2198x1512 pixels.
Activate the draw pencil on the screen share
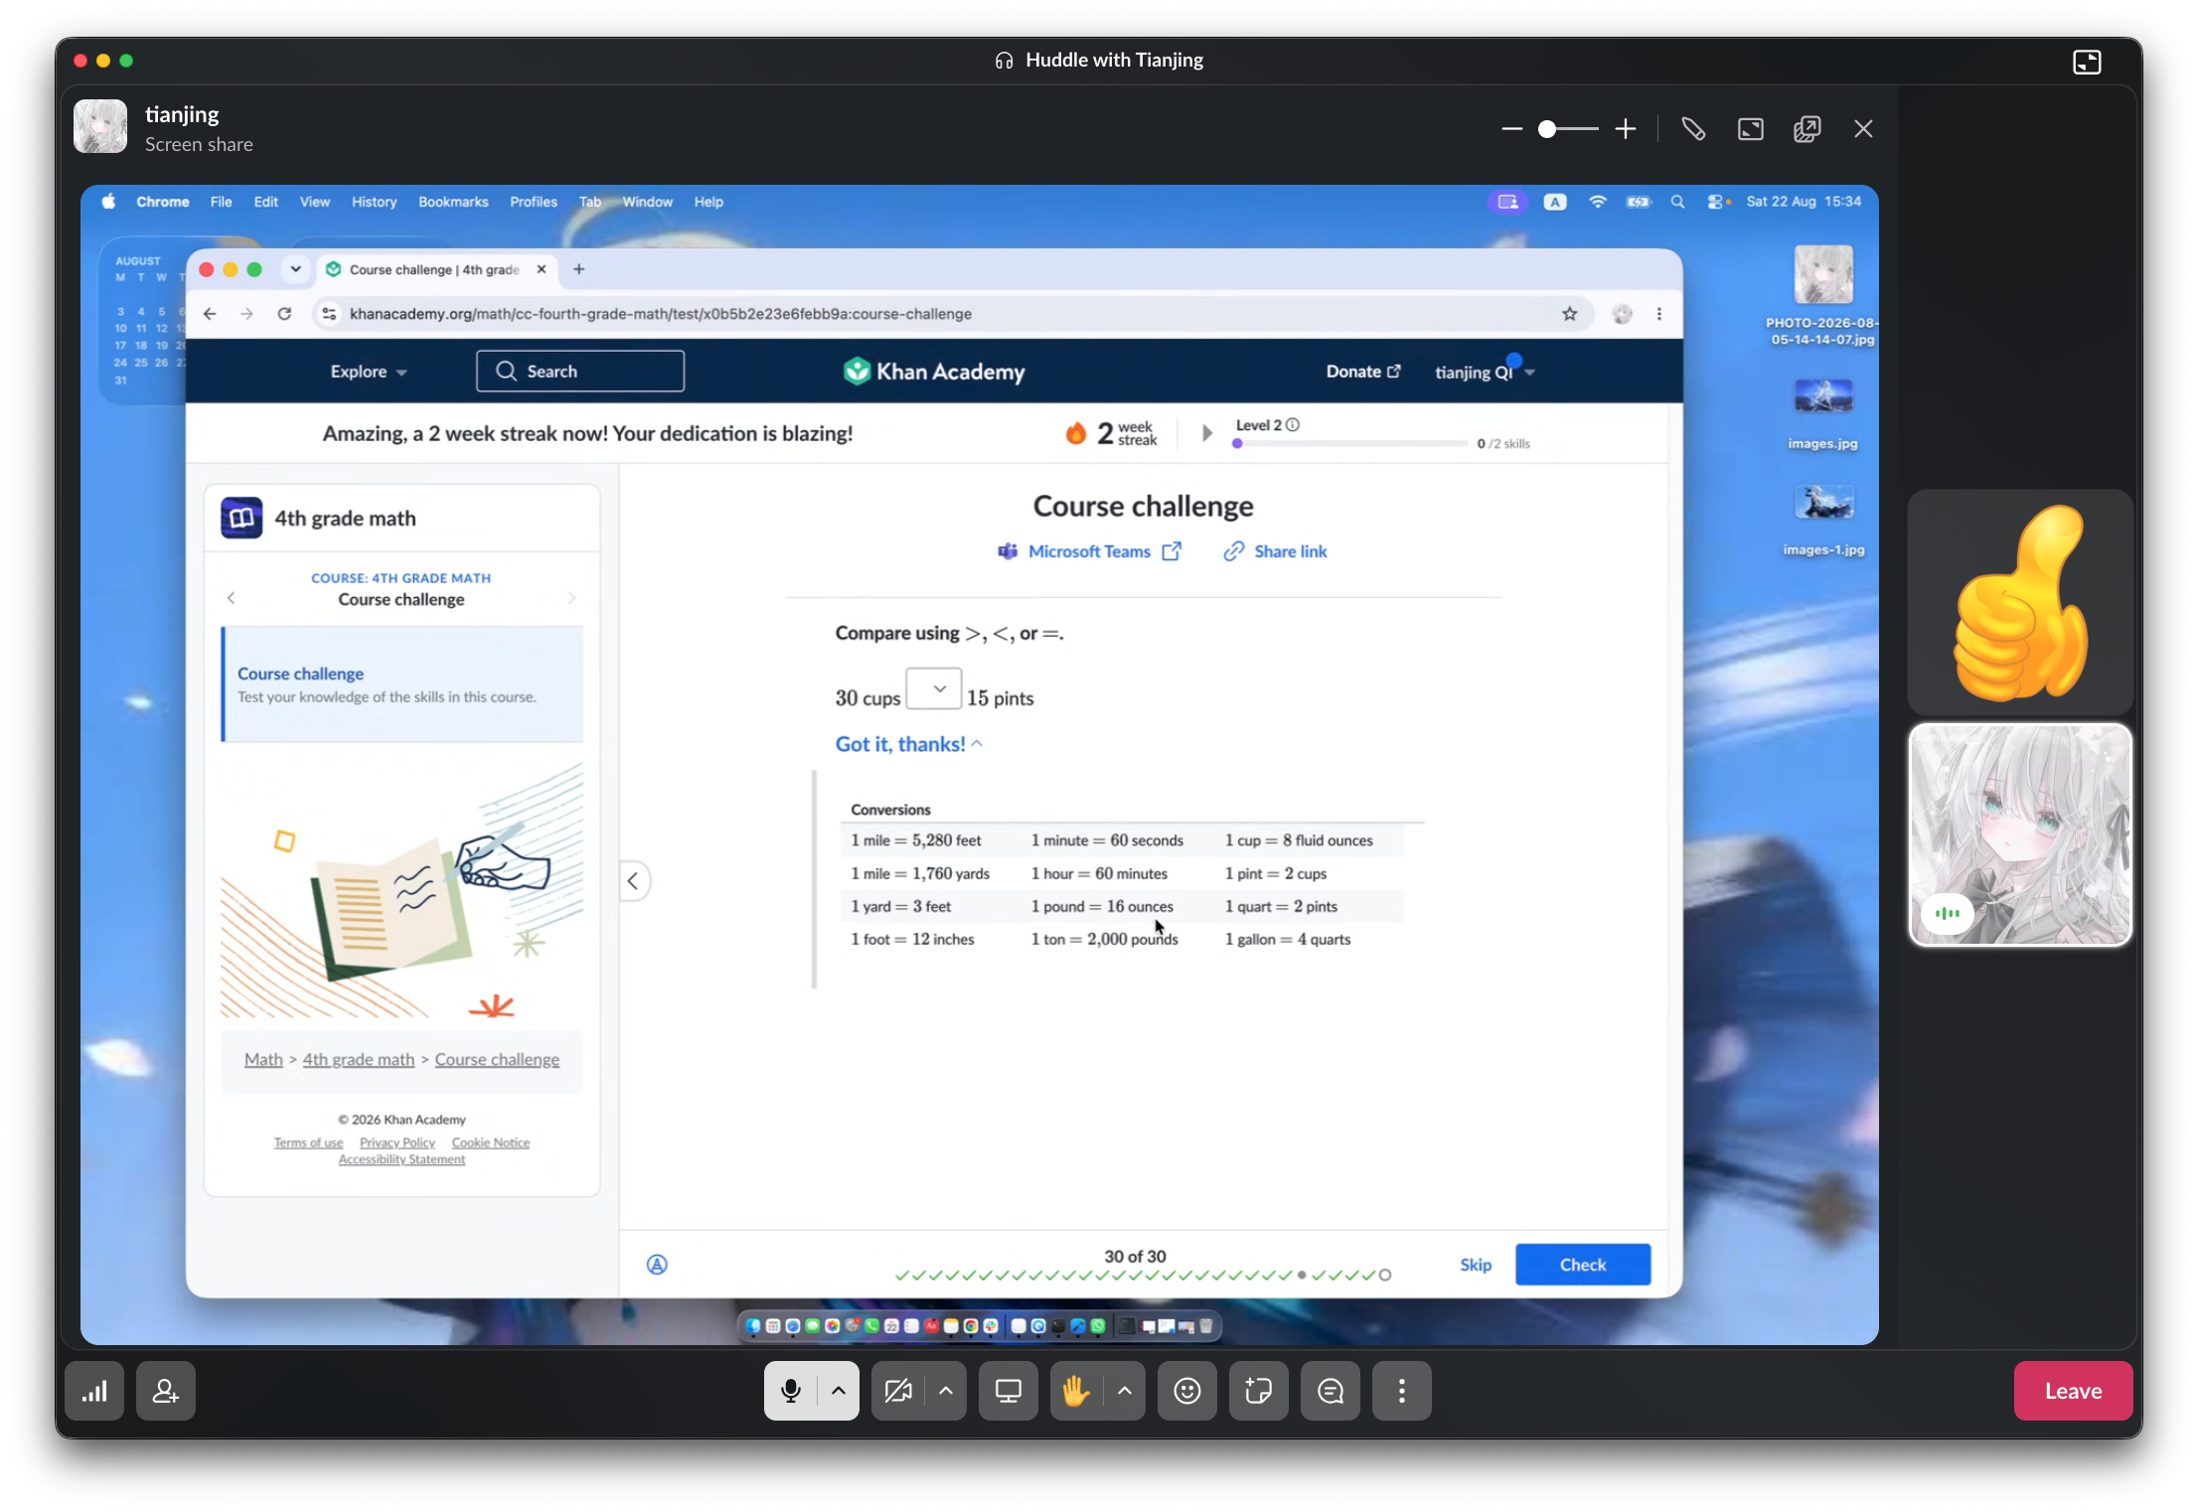pos(1693,129)
